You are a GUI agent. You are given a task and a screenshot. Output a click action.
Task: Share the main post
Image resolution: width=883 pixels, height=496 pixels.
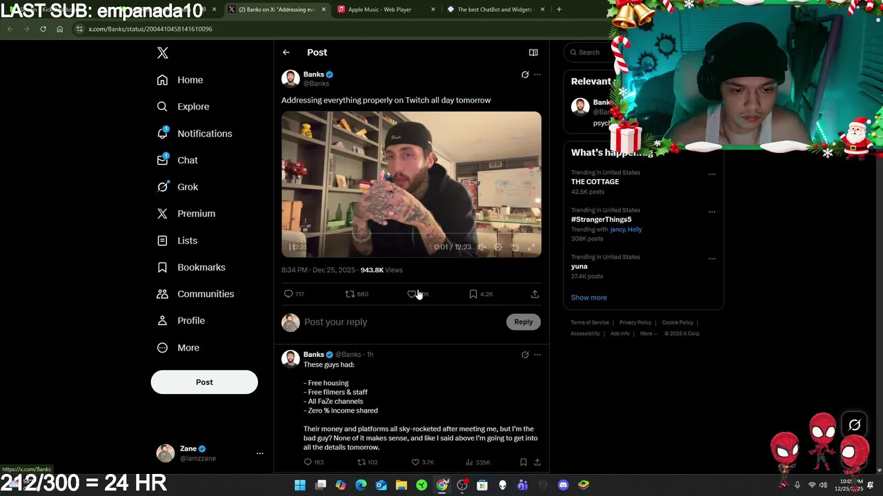535,294
